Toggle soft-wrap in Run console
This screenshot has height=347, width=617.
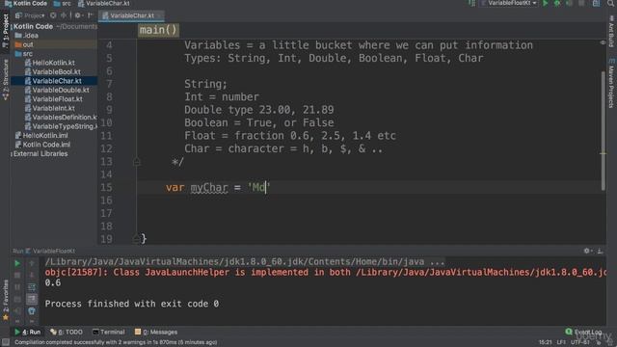[32, 287]
